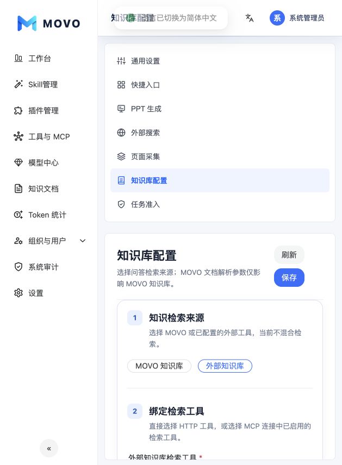Click the 插件管理 puzzle icon
342x465 pixels.
click(x=18, y=110)
